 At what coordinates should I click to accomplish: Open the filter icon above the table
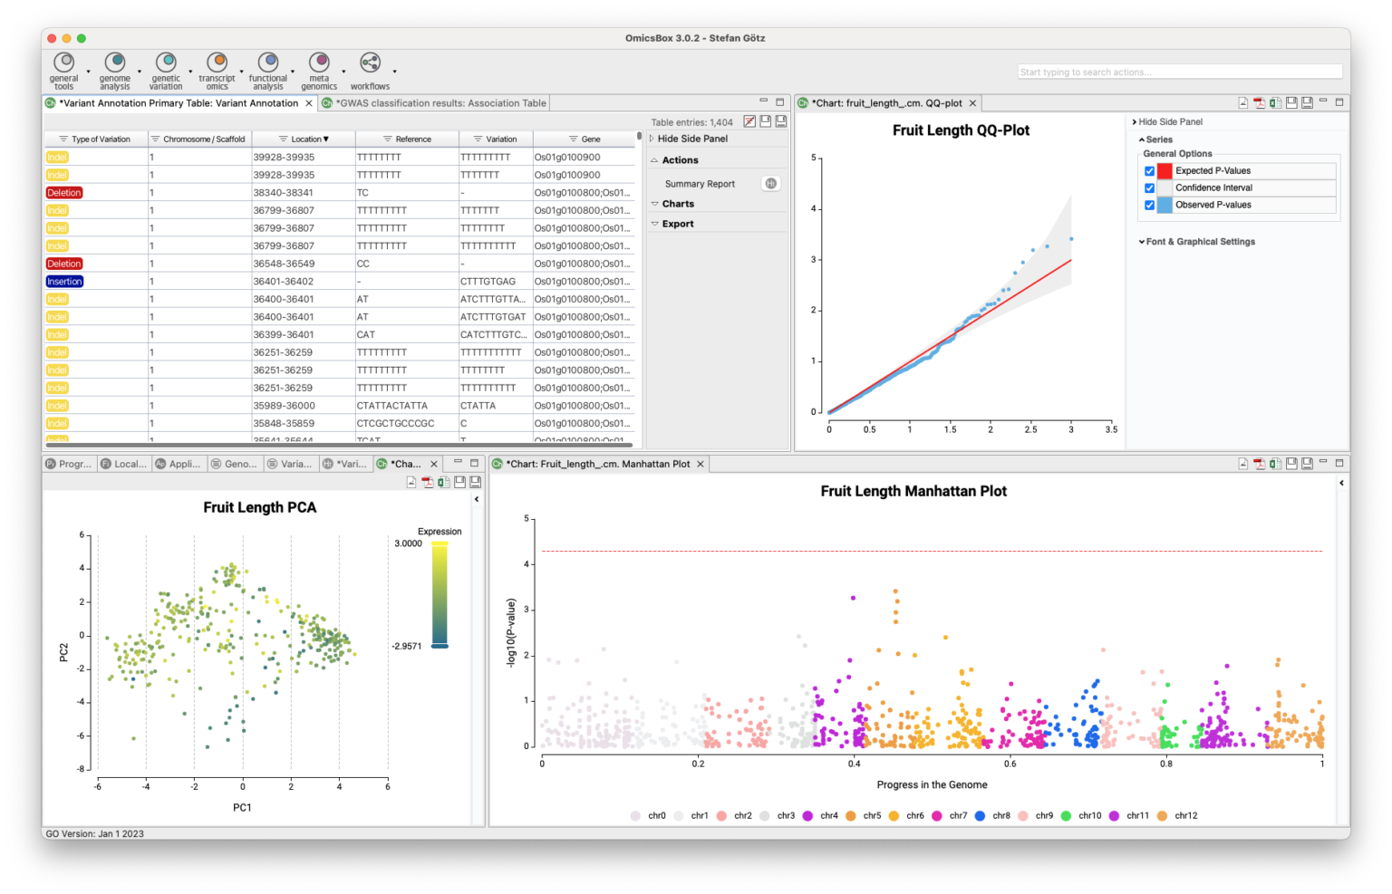click(x=749, y=121)
